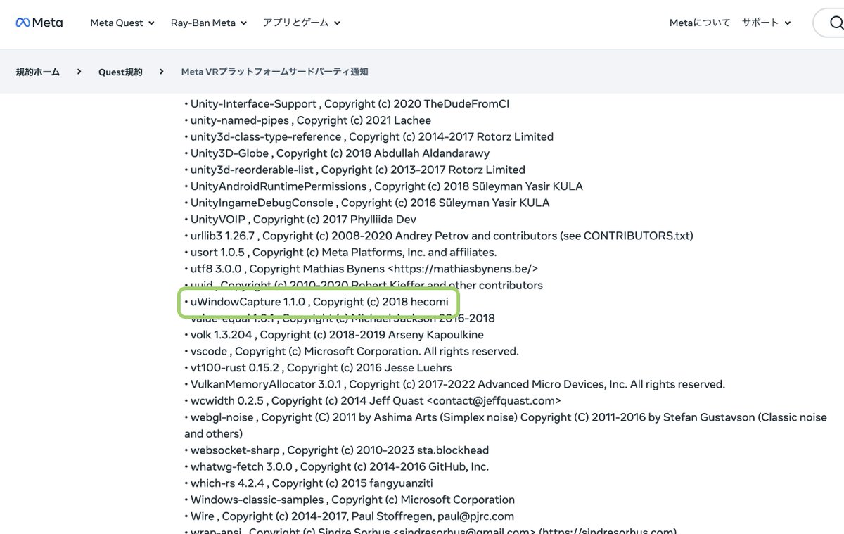The height and width of the screenshot is (534, 844).
Task: Open the Meta Quest dropdown menu
Action: 122,23
